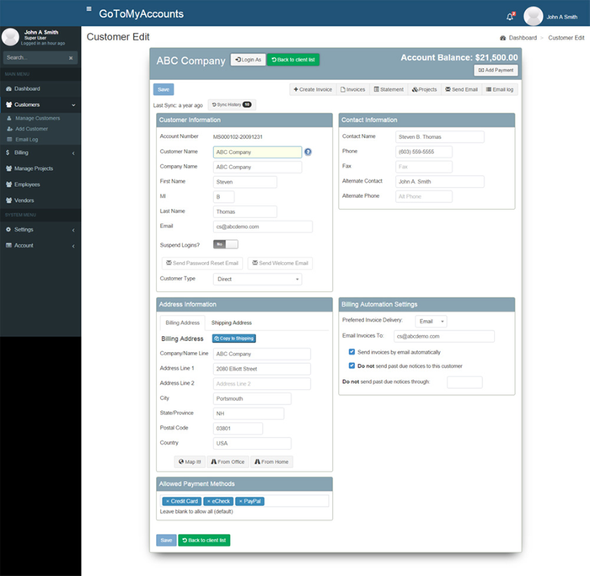Click Create Invoice in the toolbar
Screen dimensions: 590x576
[x=313, y=89]
